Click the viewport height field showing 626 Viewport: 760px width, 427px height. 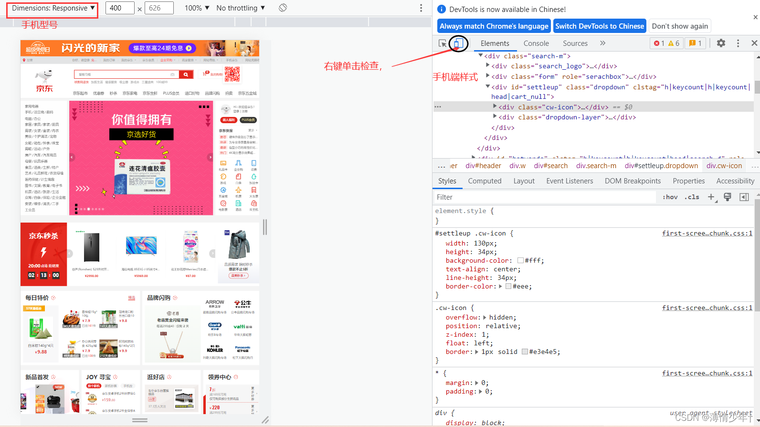[x=159, y=8]
